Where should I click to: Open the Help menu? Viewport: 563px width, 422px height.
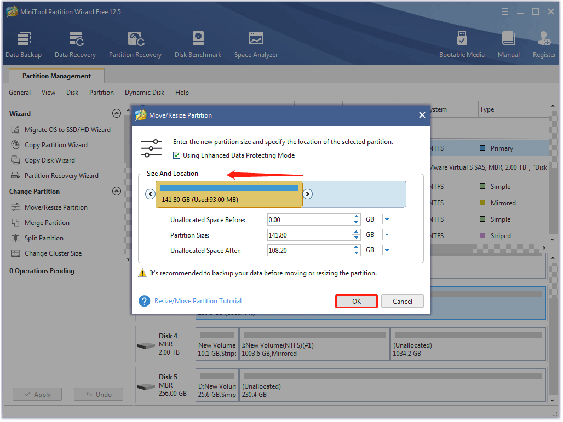[x=182, y=92]
